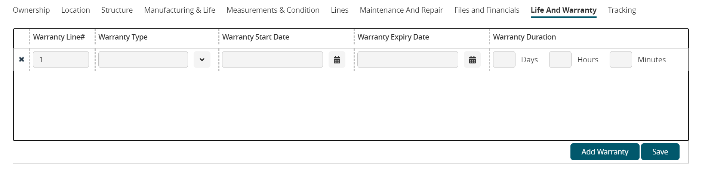Expand the Warranty Type dropdown arrow
Screen dimensions: 702x169
tap(202, 60)
